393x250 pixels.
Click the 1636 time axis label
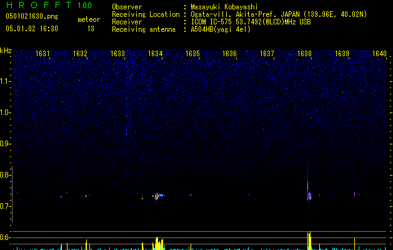(229, 54)
